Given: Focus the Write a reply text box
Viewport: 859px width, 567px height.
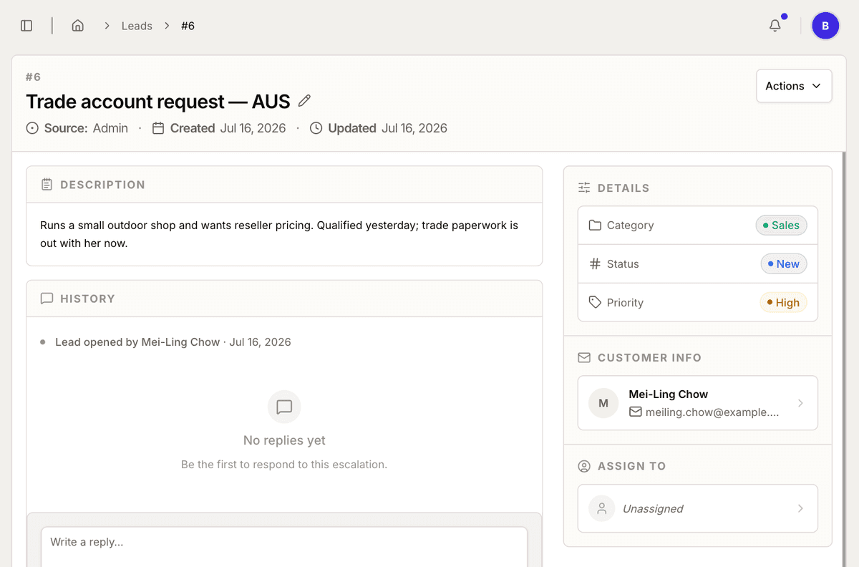Looking at the screenshot, I should pos(284,547).
